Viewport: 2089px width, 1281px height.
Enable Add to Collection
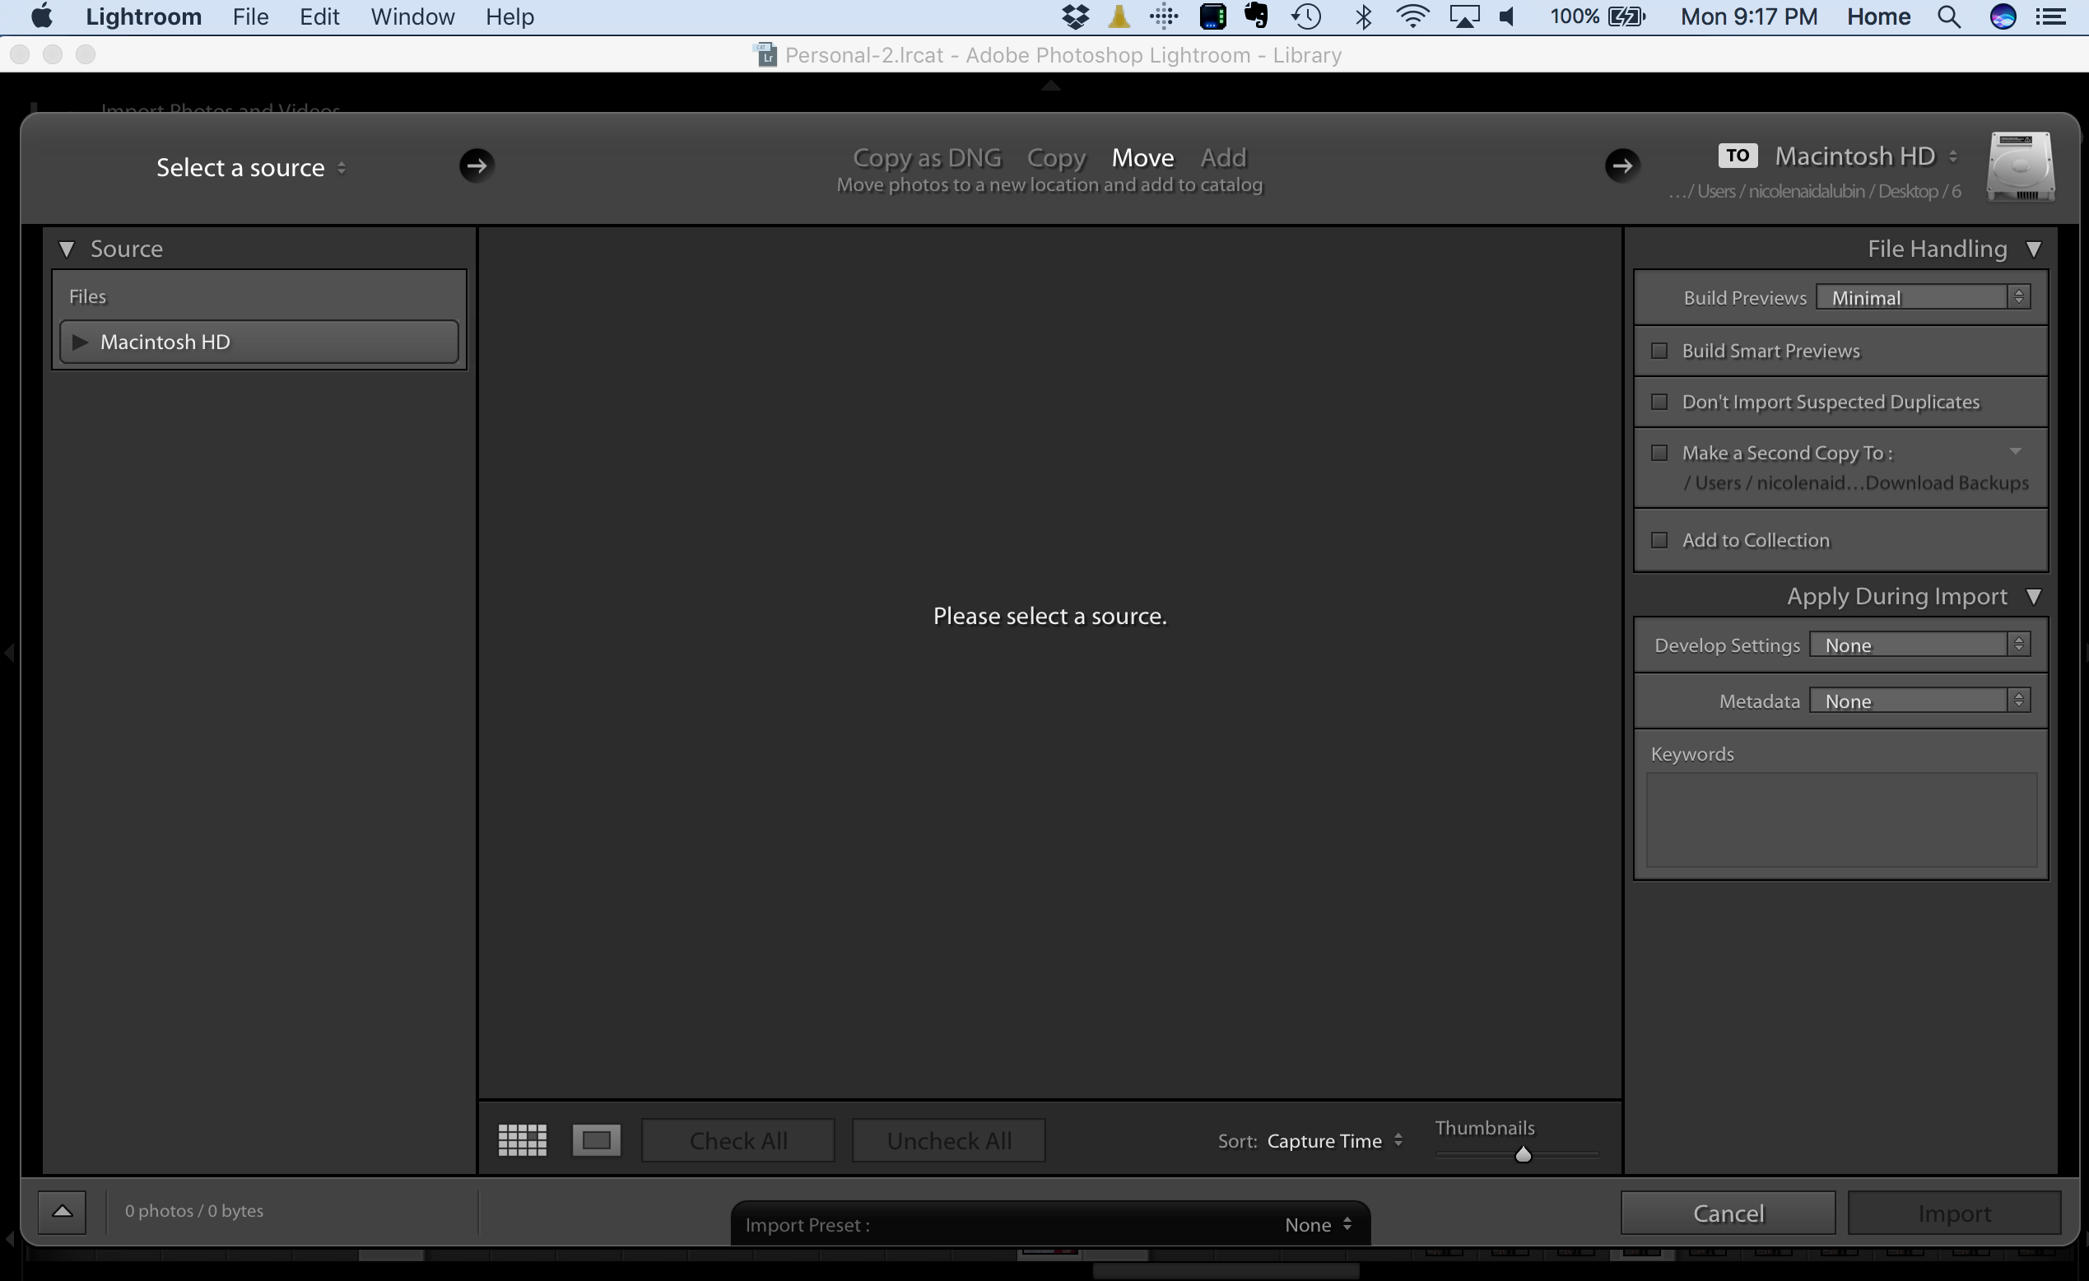(x=1659, y=540)
